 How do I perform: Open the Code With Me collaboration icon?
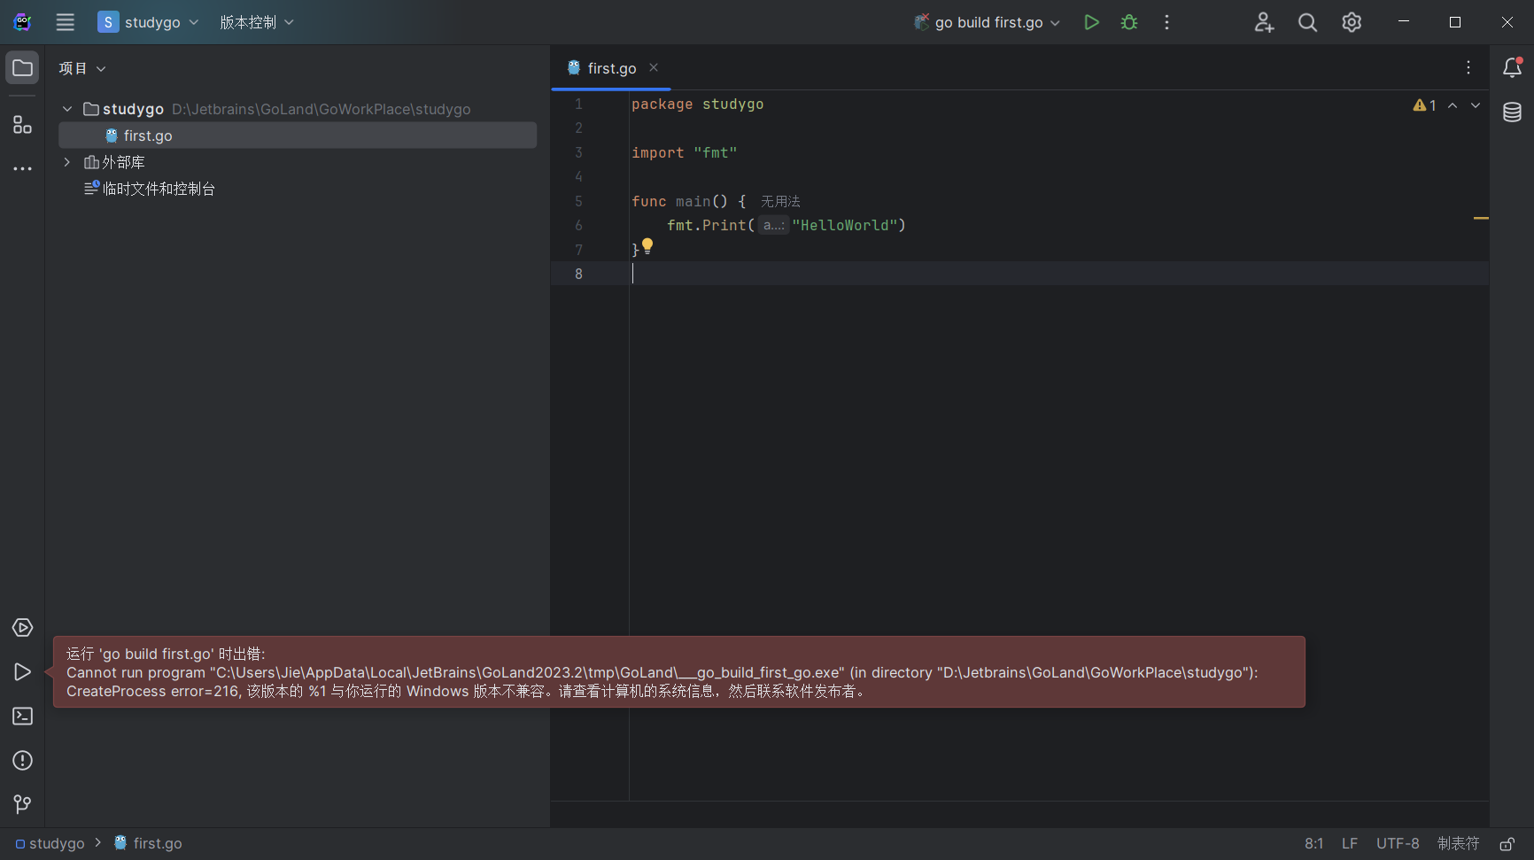click(x=1264, y=22)
